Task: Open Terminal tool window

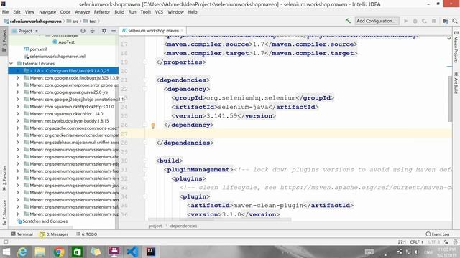Action: pyautogui.click(x=22, y=234)
